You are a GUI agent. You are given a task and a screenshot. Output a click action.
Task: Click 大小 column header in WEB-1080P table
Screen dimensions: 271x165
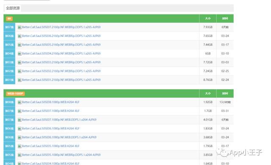pos(208,93)
